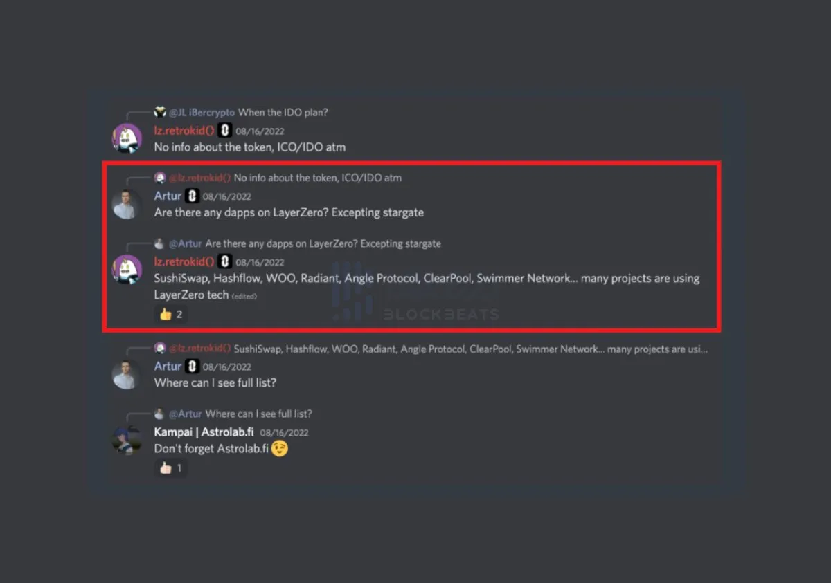Click lz.retrokid() username above the SushiSwap message

(x=184, y=262)
